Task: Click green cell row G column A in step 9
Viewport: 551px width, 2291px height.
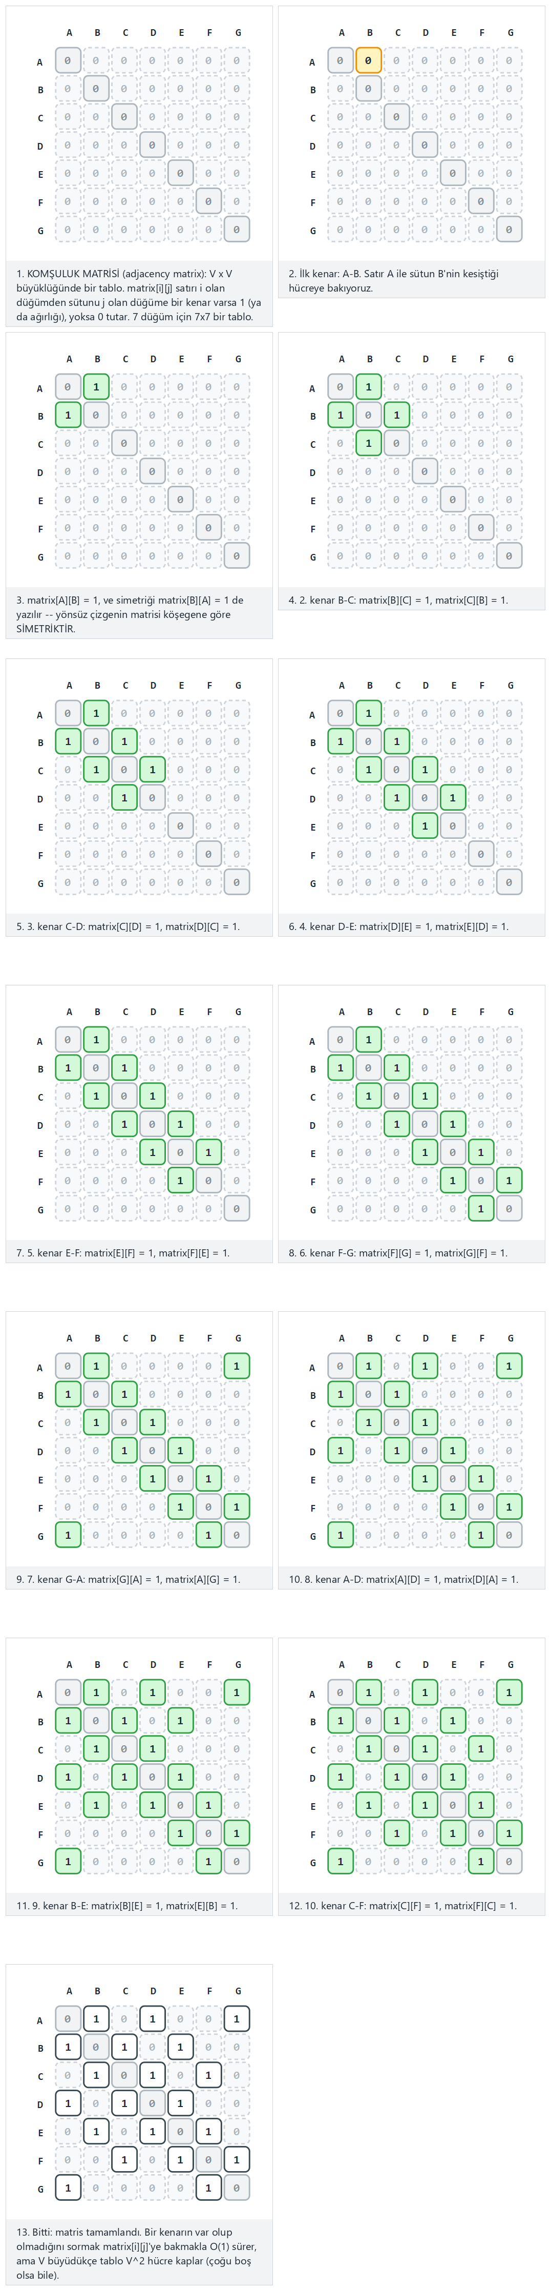Action: (68, 1535)
